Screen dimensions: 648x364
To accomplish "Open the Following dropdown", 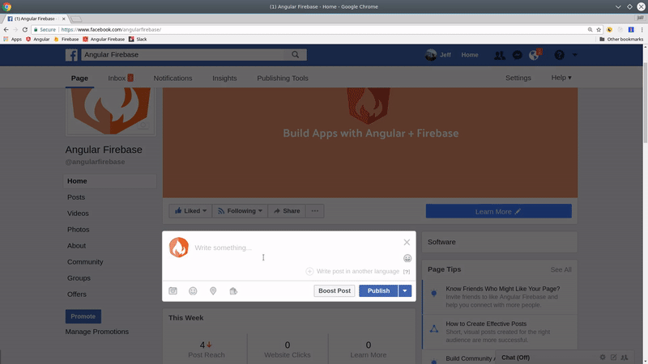I will coord(241,211).
